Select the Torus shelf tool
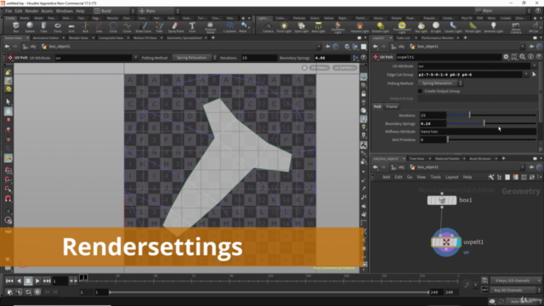 [x=58, y=27]
